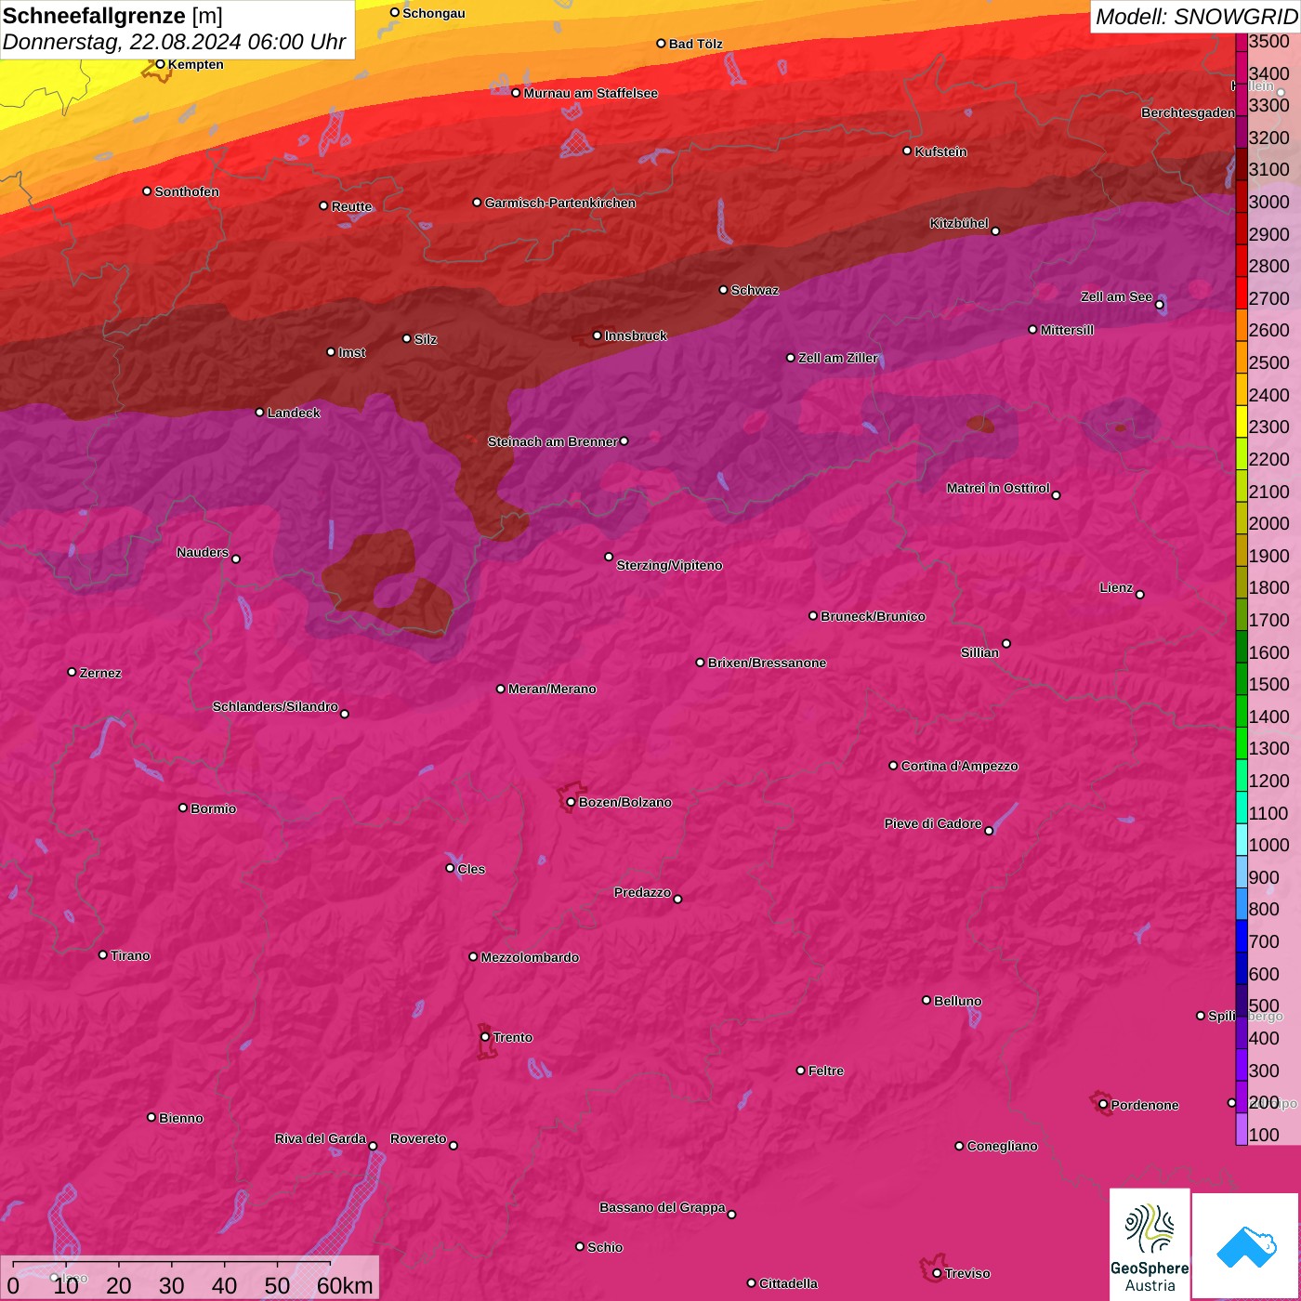
Task: Click the Sonthofen label
Action: [x=187, y=191]
